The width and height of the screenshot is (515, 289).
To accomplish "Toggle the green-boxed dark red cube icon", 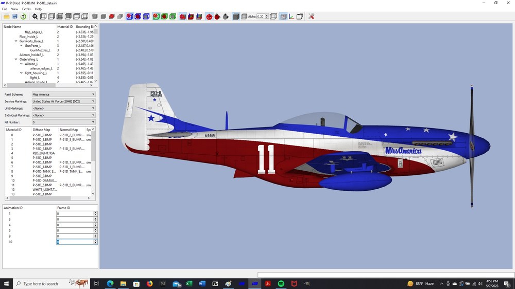I will (x=164, y=16).
